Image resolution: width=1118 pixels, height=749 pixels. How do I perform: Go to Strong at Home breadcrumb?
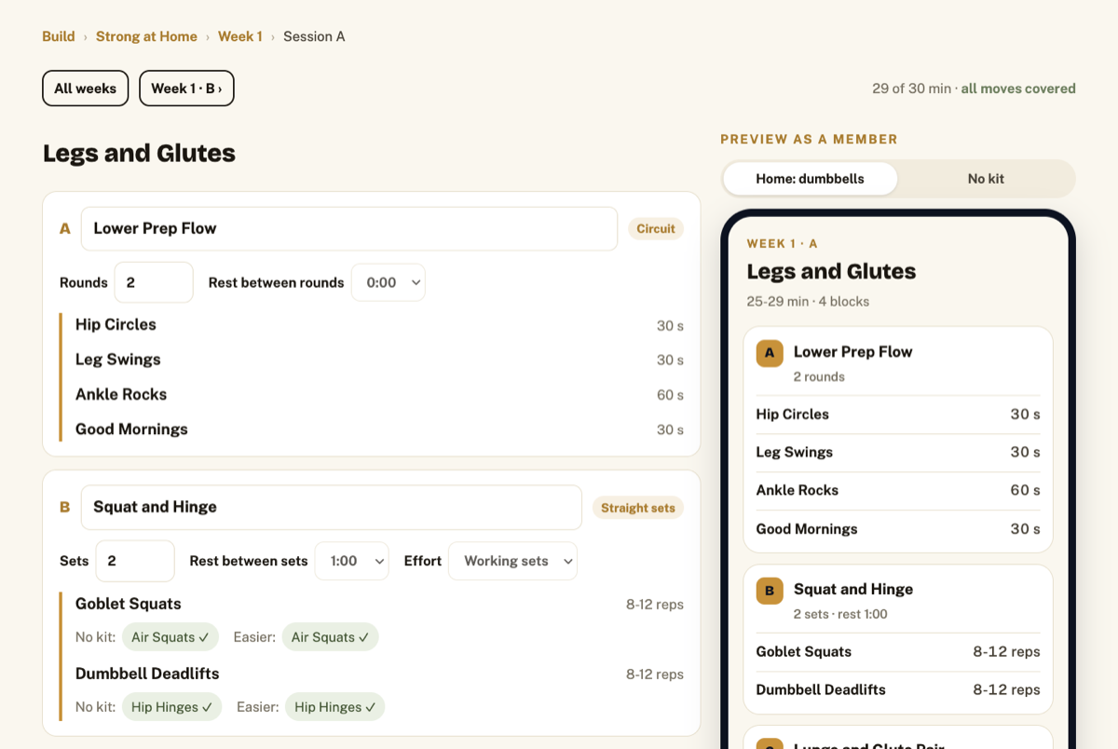point(146,36)
